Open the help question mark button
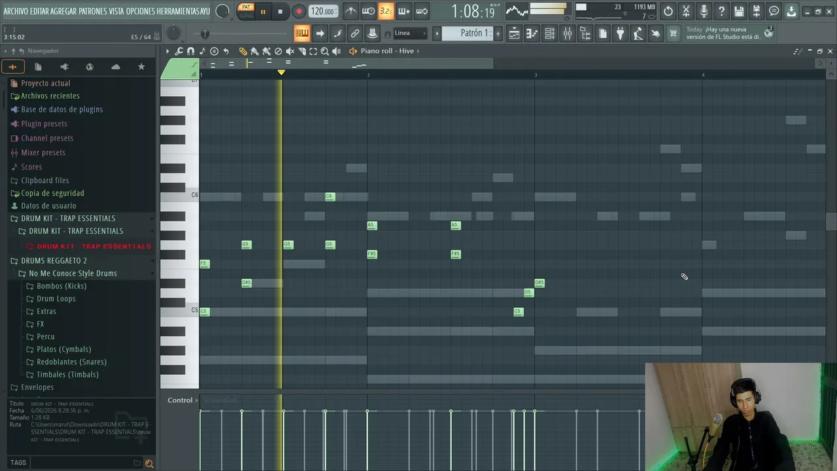837x471 pixels. (x=721, y=11)
